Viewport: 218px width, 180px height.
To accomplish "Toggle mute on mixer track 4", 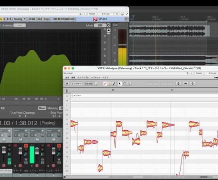I will tap(59, 146).
